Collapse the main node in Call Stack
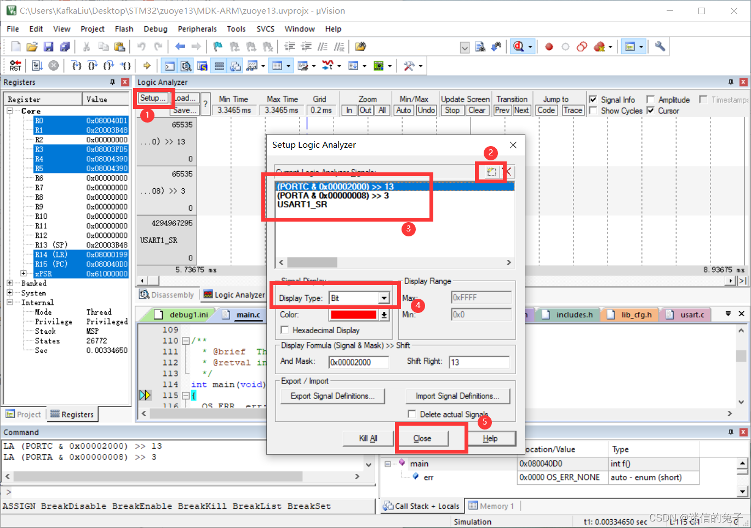The height and width of the screenshot is (528, 751). 388,463
